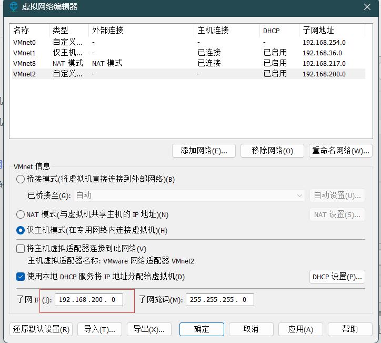Image resolution: width=381 pixels, height=343 pixels.
Task: Click the 子网掩码 input field
Action: coord(220,300)
